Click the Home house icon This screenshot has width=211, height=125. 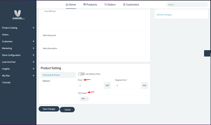tap(67, 4)
